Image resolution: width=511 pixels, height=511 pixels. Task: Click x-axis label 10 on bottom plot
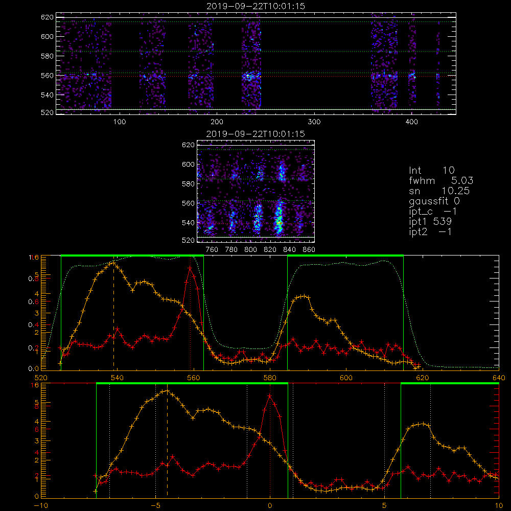tap(499, 505)
